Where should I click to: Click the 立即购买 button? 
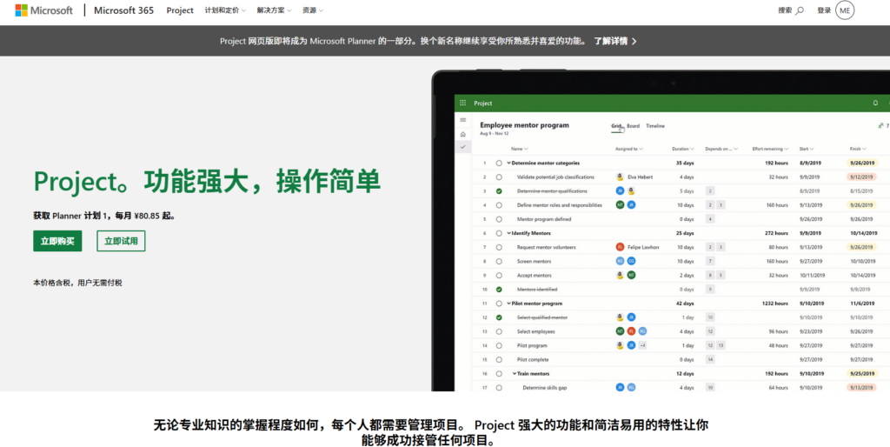57,241
